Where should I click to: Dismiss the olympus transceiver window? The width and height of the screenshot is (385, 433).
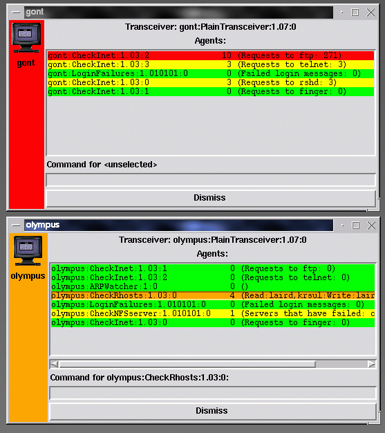(x=212, y=411)
